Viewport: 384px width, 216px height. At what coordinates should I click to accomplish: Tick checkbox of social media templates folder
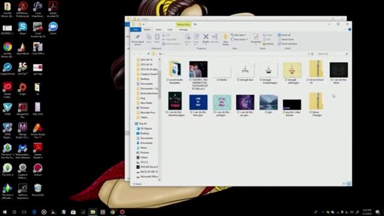(168, 80)
